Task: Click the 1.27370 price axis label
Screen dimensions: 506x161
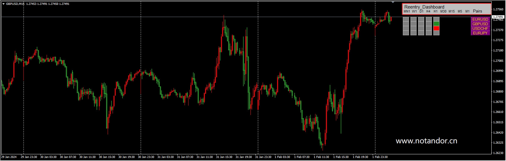Action: coord(499,30)
